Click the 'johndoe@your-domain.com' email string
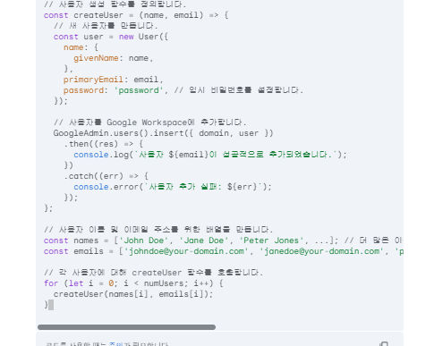This screenshot has height=346, width=434. [x=186, y=251]
